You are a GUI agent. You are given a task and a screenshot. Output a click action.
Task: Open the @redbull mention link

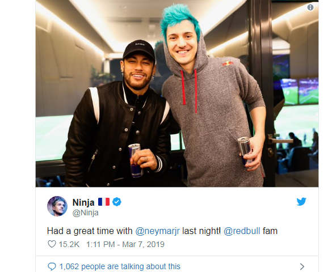(x=242, y=231)
